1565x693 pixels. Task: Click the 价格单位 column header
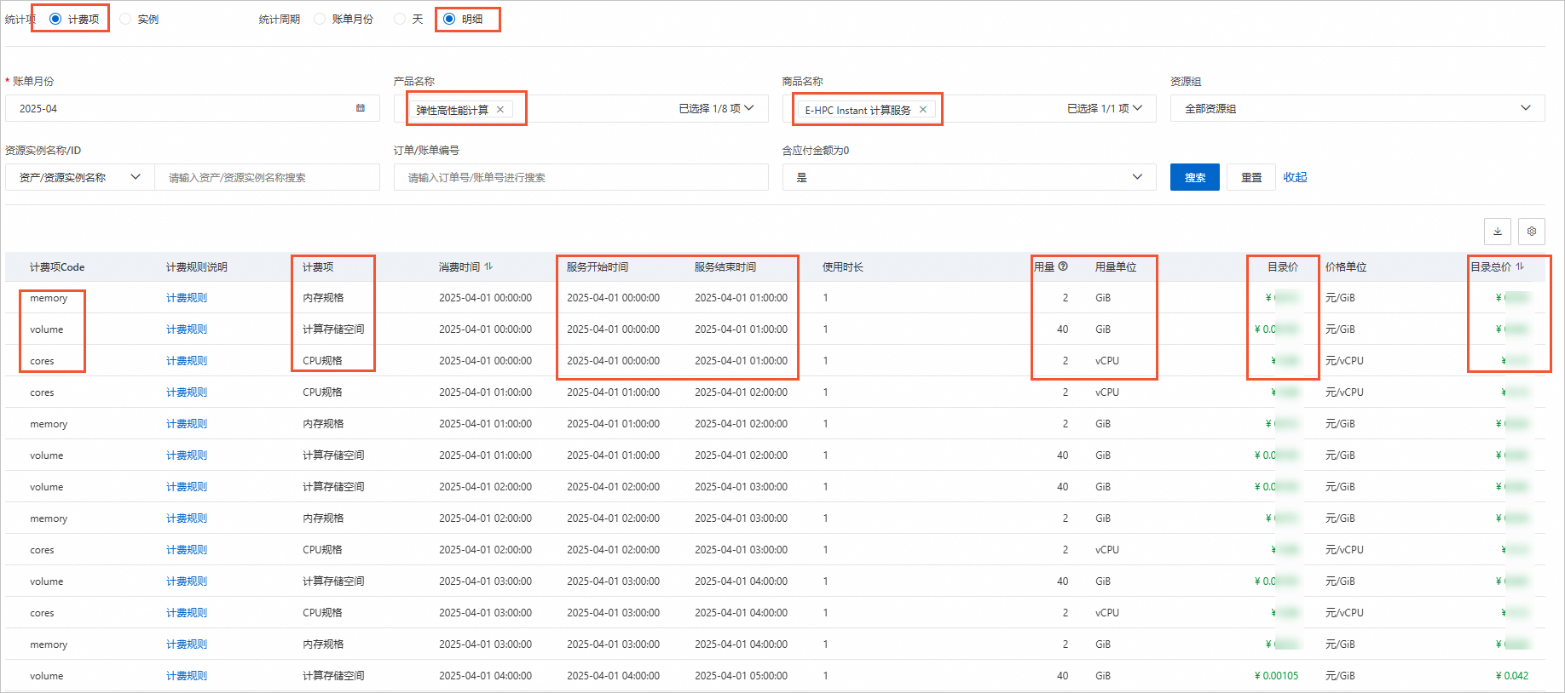pyautogui.click(x=1346, y=267)
